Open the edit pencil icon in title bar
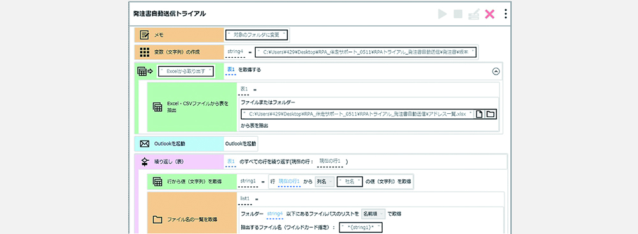Image resolution: width=638 pixels, height=234 pixels. pyautogui.click(x=473, y=15)
